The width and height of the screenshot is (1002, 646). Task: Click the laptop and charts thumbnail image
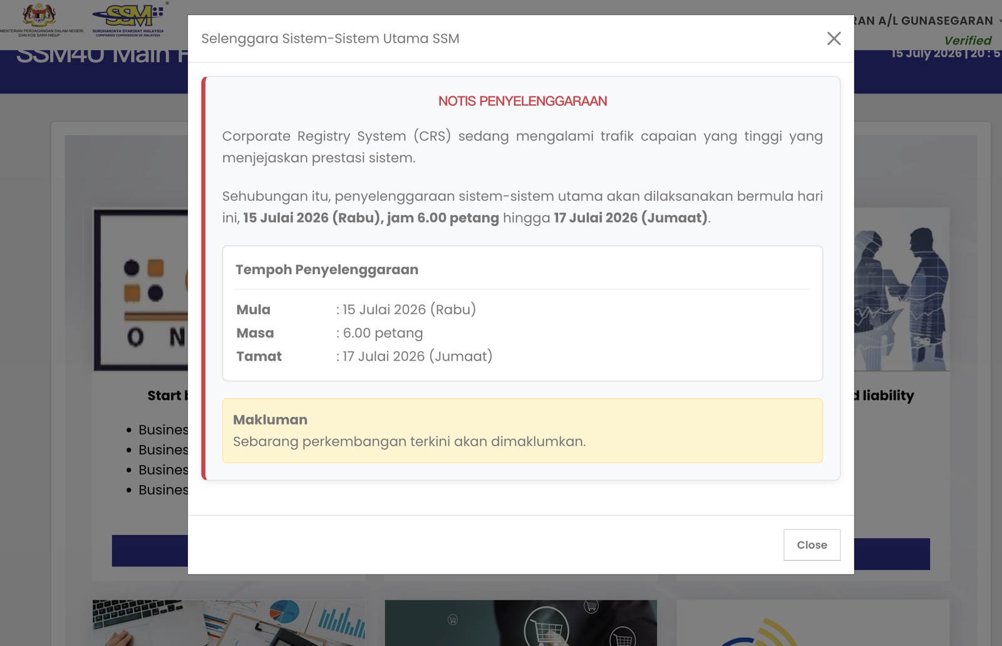229,623
